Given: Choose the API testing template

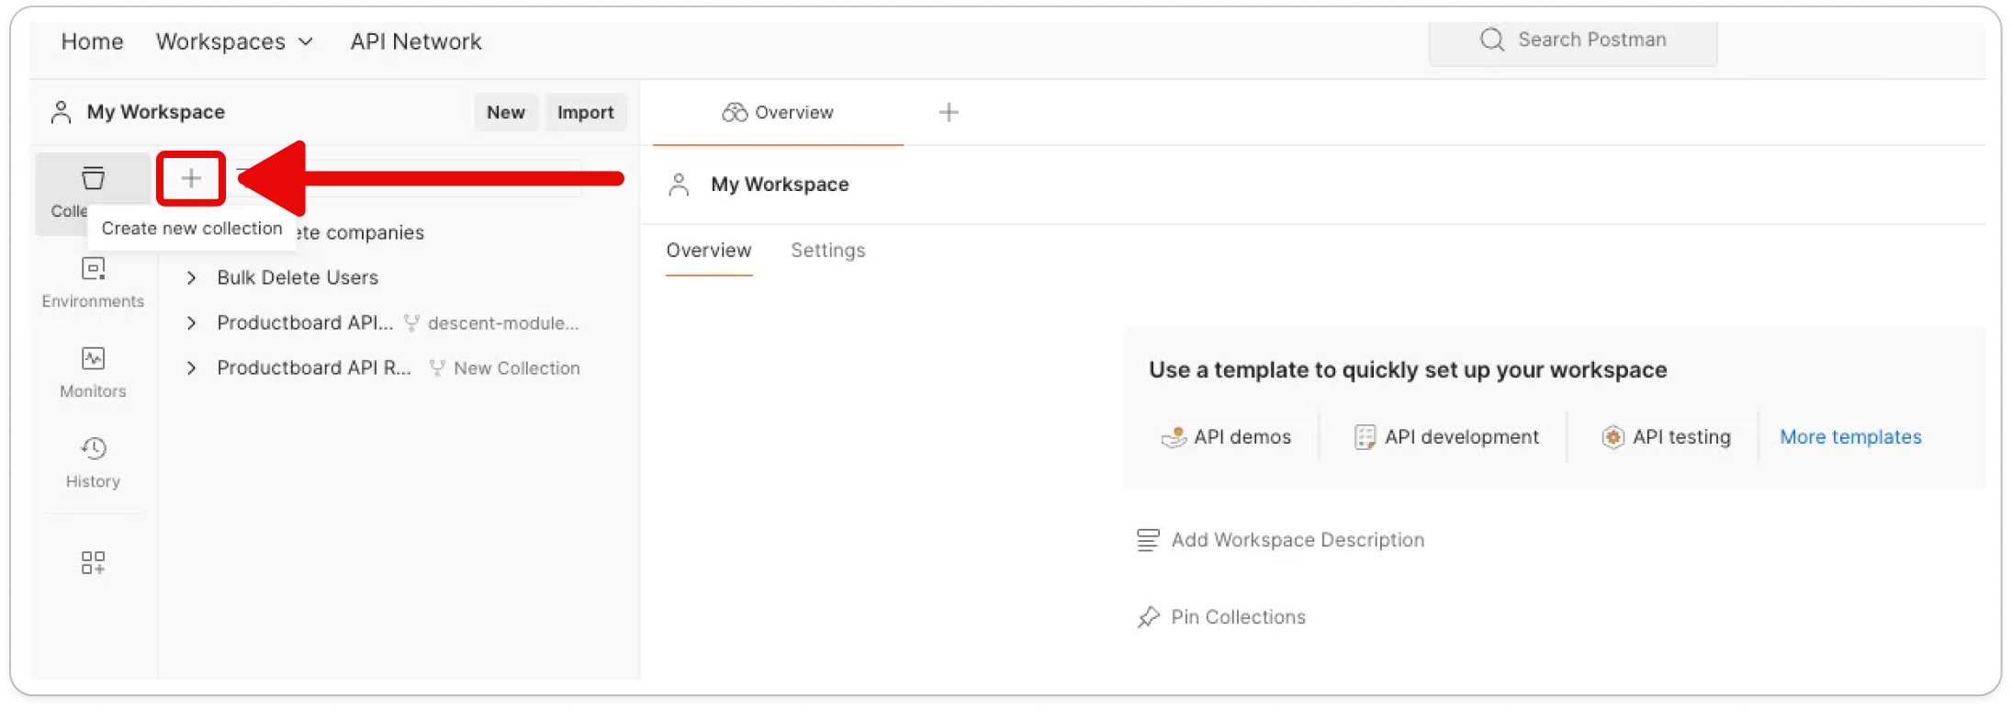Looking at the screenshot, I should pyautogui.click(x=1666, y=437).
